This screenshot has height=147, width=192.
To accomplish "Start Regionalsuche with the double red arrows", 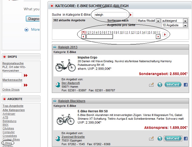I will (x=26, y=75).
